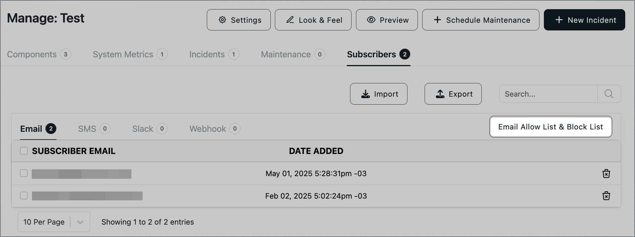The height and width of the screenshot is (237, 635).
Task: Open Settings via the gear button
Action: point(239,20)
